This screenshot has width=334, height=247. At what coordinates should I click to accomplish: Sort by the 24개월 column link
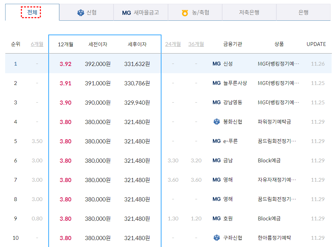point(173,44)
